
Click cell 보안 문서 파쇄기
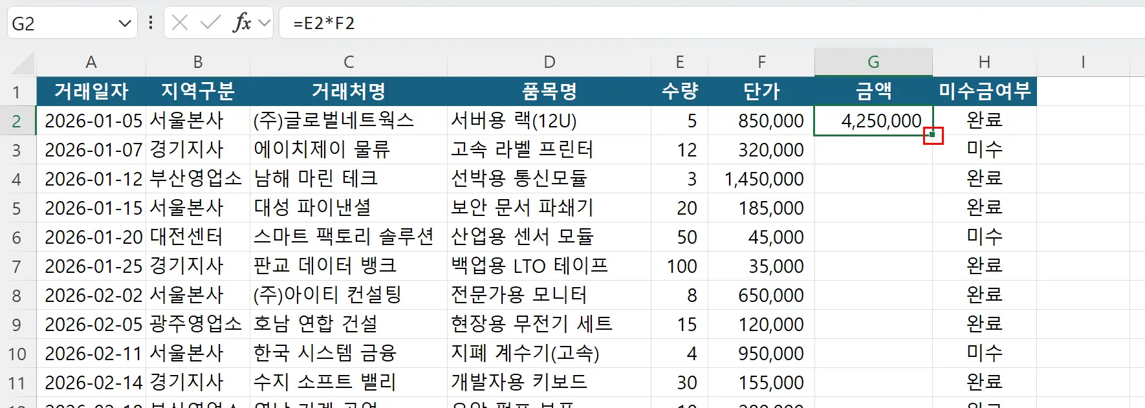click(x=549, y=208)
